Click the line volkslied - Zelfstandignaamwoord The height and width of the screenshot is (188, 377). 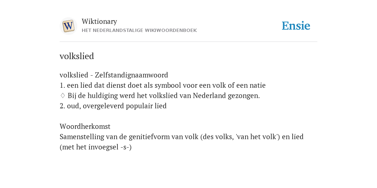point(114,75)
